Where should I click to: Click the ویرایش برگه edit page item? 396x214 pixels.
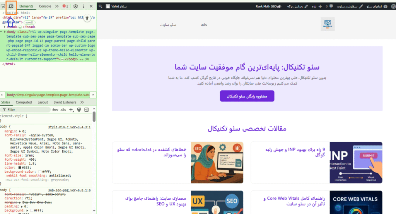297,6
